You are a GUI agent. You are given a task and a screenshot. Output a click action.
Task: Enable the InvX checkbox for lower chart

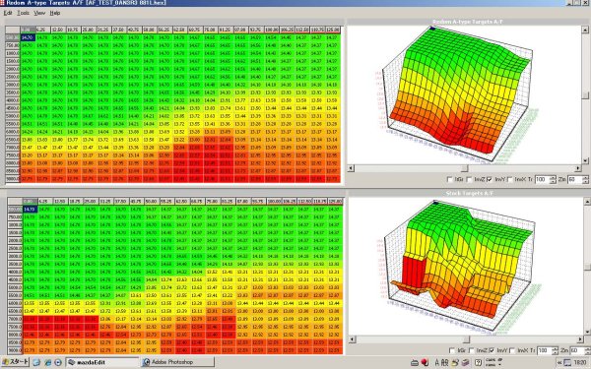pos(512,350)
